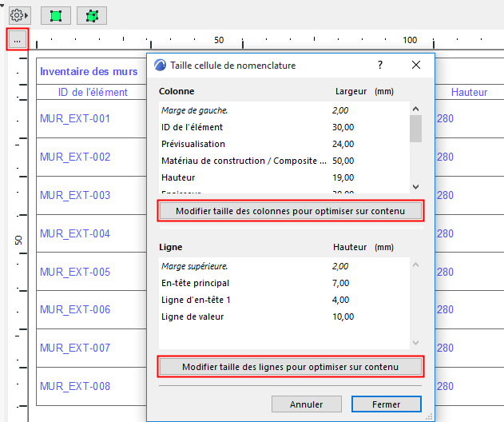
Task: Edit the 4,00 height value
Action: pos(341,300)
